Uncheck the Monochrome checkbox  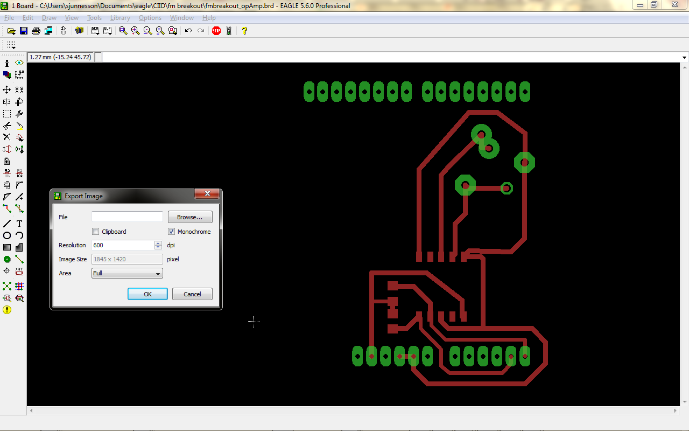click(x=171, y=232)
